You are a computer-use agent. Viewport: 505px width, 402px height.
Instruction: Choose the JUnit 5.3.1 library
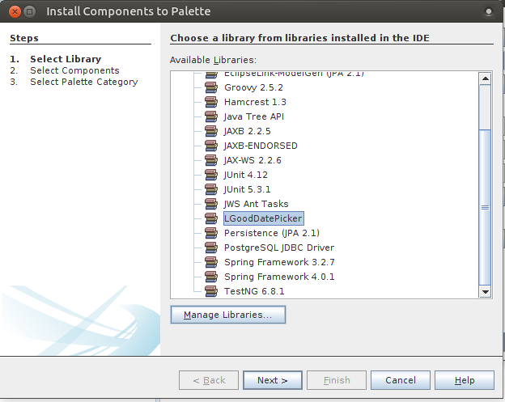247,189
